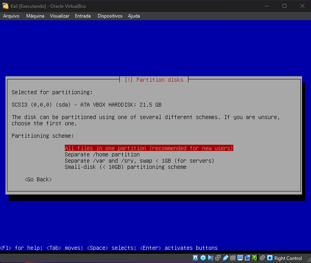311x263 pixels.
Task: Click the USB devices status icon
Action: (x=226, y=258)
